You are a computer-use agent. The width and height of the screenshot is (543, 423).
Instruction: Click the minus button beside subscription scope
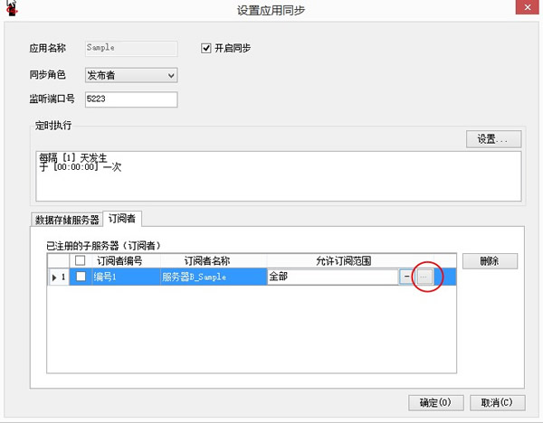pos(405,277)
